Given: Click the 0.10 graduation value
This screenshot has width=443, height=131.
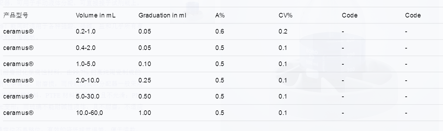Looking at the screenshot, I should point(144,64).
